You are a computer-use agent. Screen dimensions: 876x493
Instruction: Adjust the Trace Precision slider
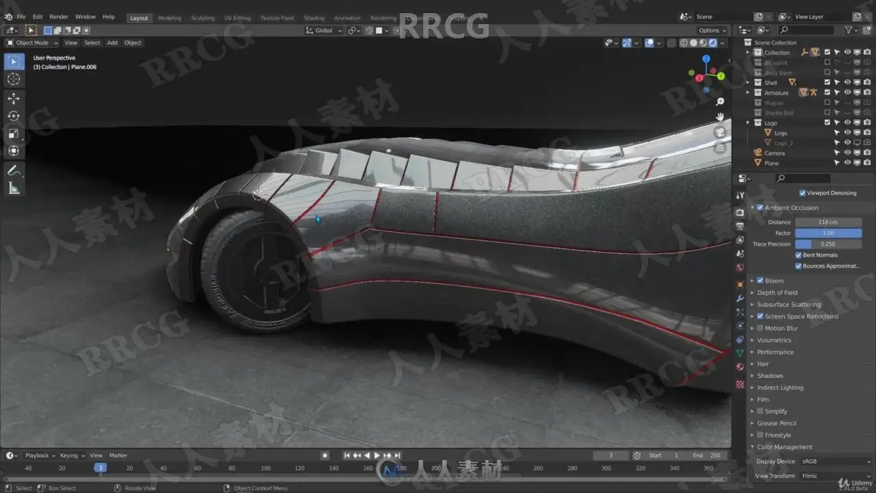coord(828,244)
